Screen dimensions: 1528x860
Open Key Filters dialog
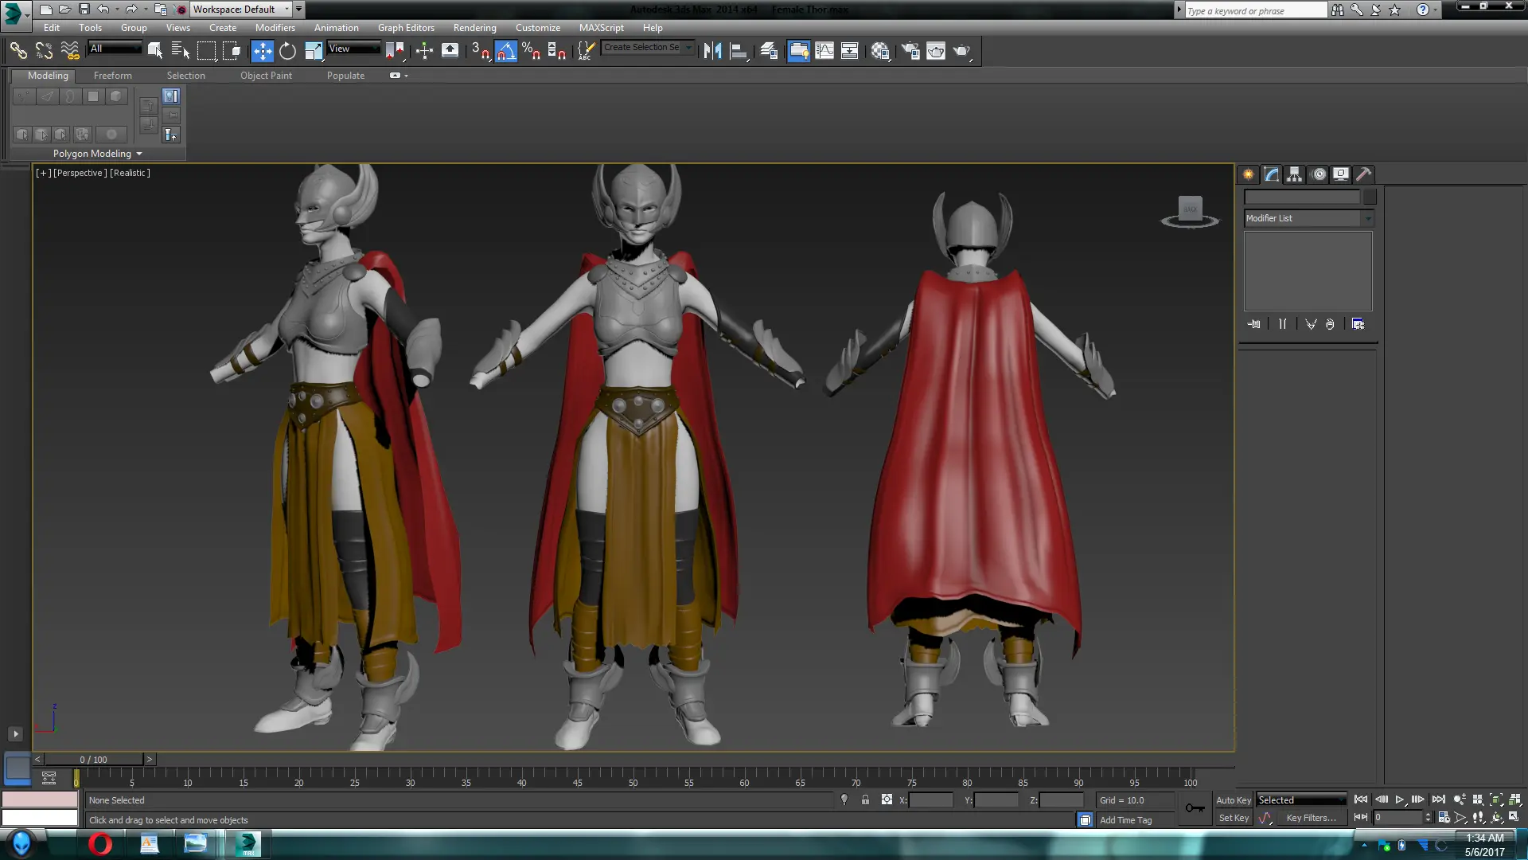click(1312, 818)
